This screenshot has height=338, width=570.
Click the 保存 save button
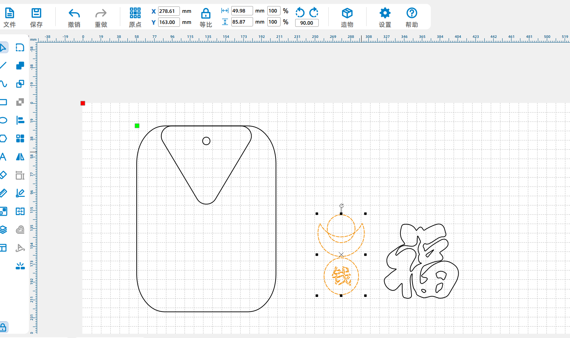pos(36,18)
